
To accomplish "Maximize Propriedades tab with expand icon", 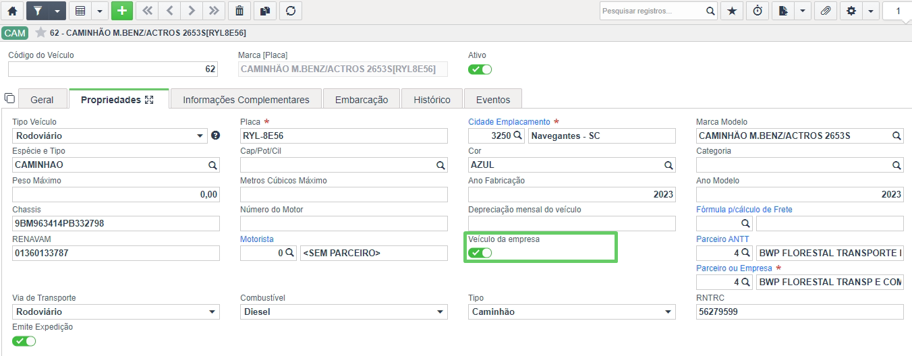I will click(149, 100).
